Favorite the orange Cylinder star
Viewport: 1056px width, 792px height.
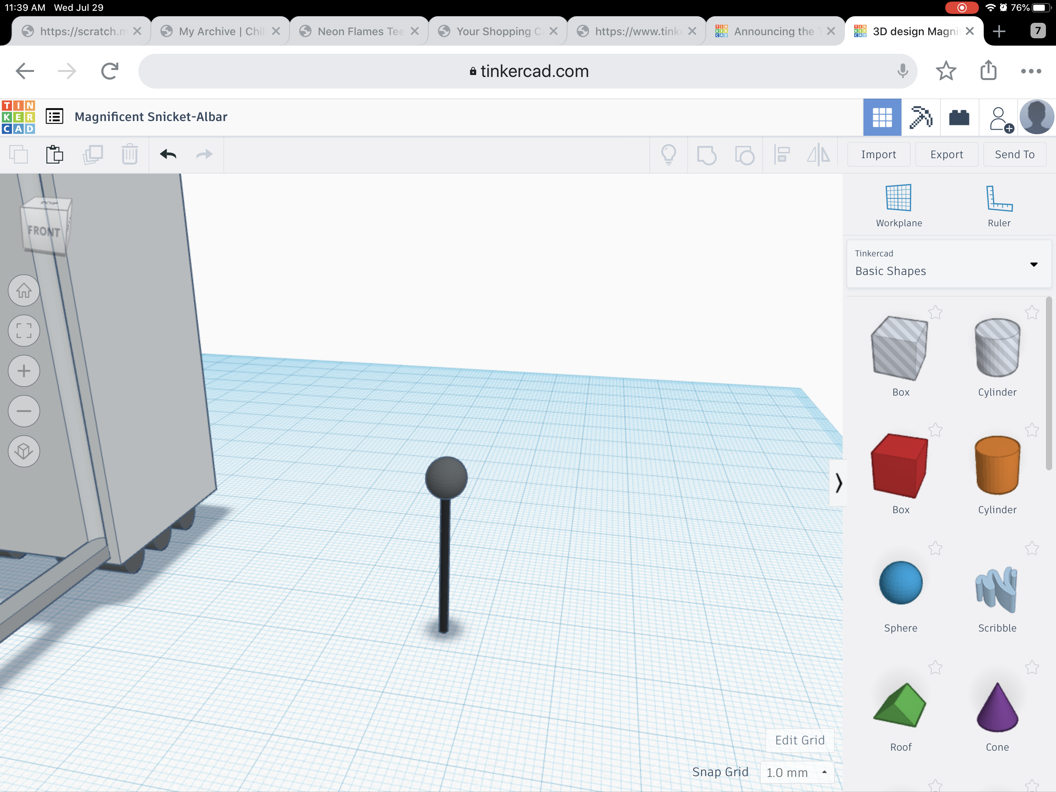click(x=1032, y=430)
